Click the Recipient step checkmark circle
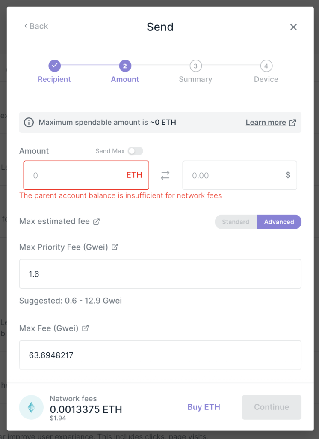Screen dimensions: 319x439 point(54,66)
